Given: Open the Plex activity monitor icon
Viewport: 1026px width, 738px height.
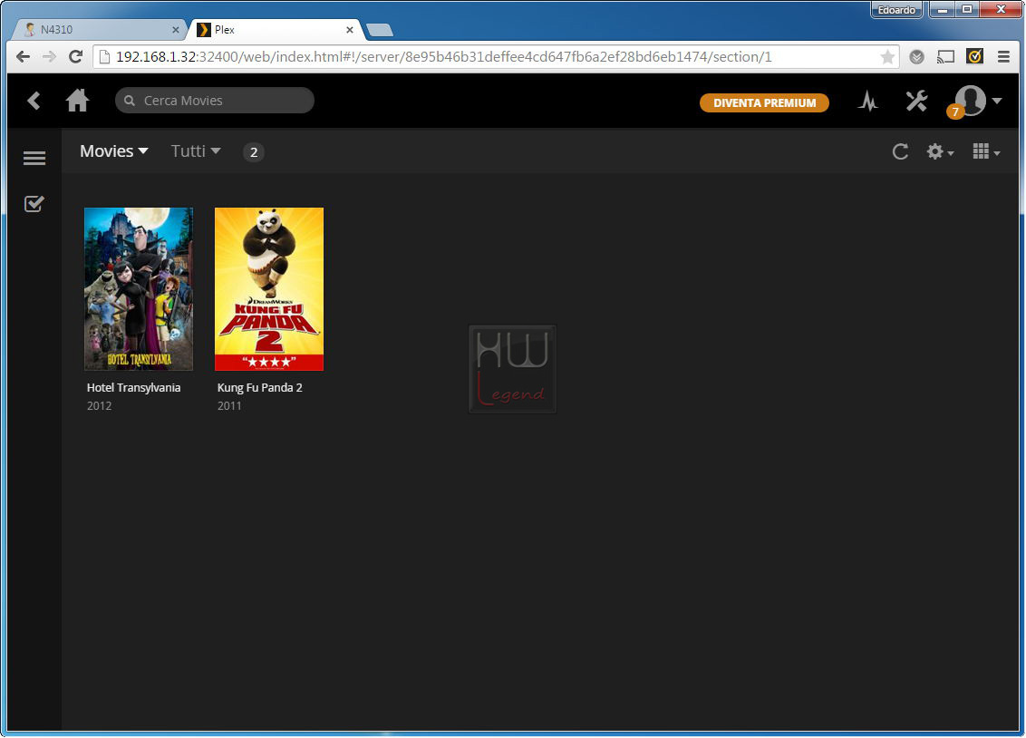Looking at the screenshot, I should tap(868, 101).
